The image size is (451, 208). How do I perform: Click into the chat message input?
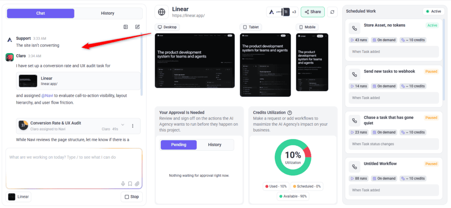[x=74, y=168]
